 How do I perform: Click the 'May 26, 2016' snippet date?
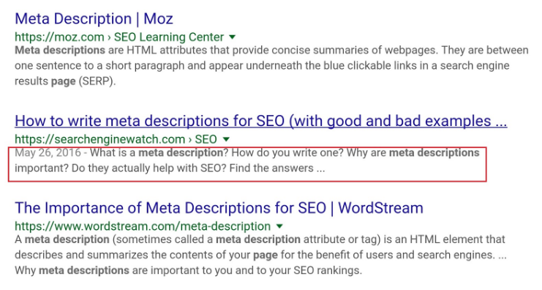coord(48,152)
